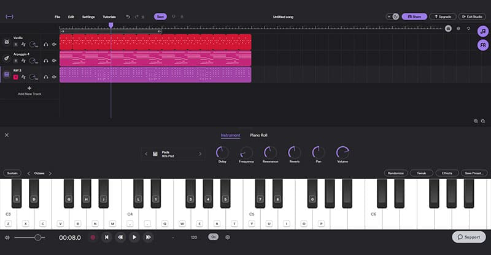491x255 pixels.
Task: Play the song
Action: click(134, 237)
